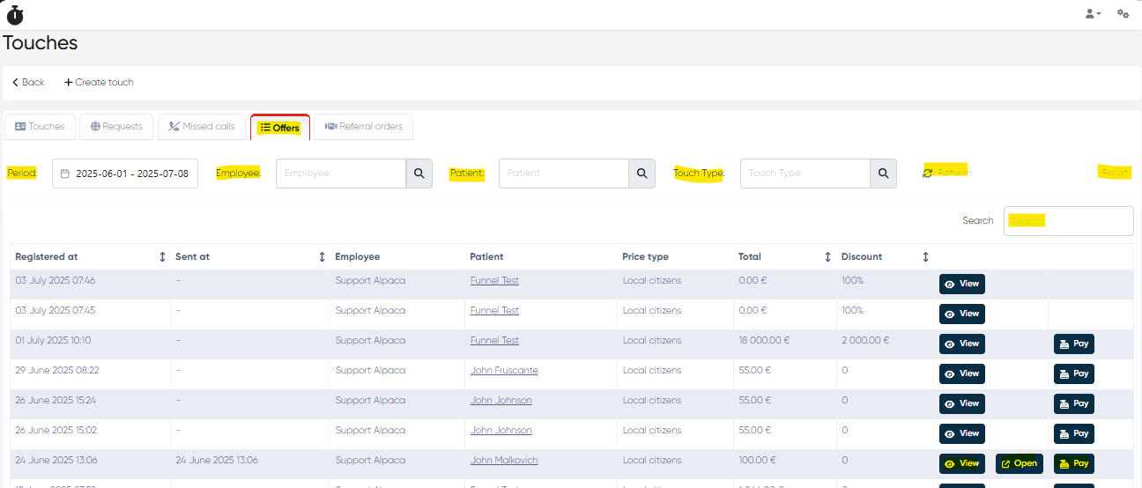
Task: Click the stopwatch logo icon
Action: (15, 14)
